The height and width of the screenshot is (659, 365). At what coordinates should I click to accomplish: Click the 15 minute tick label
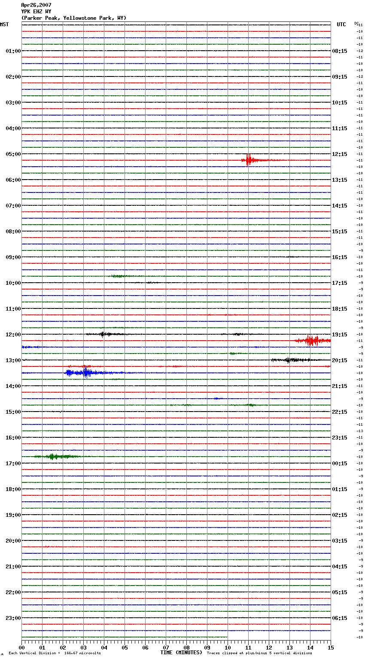tap(331, 647)
